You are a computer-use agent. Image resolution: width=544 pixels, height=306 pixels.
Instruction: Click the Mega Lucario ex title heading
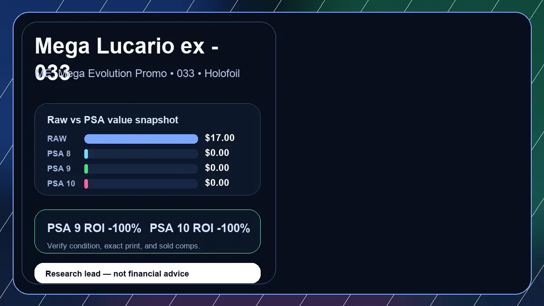(x=126, y=59)
